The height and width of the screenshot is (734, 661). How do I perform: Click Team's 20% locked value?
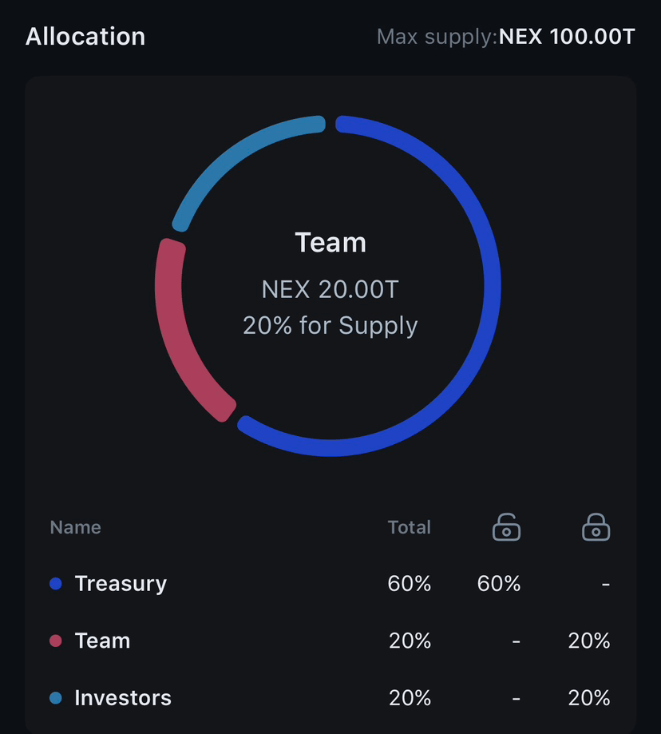click(x=589, y=641)
